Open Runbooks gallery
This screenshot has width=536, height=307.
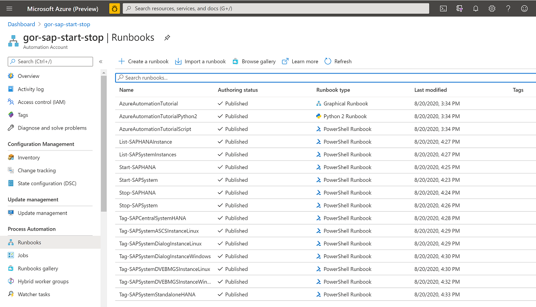click(38, 269)
